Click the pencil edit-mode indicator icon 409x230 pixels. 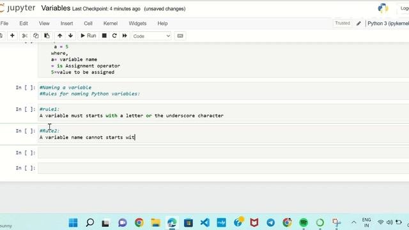(x=359, y=24)
